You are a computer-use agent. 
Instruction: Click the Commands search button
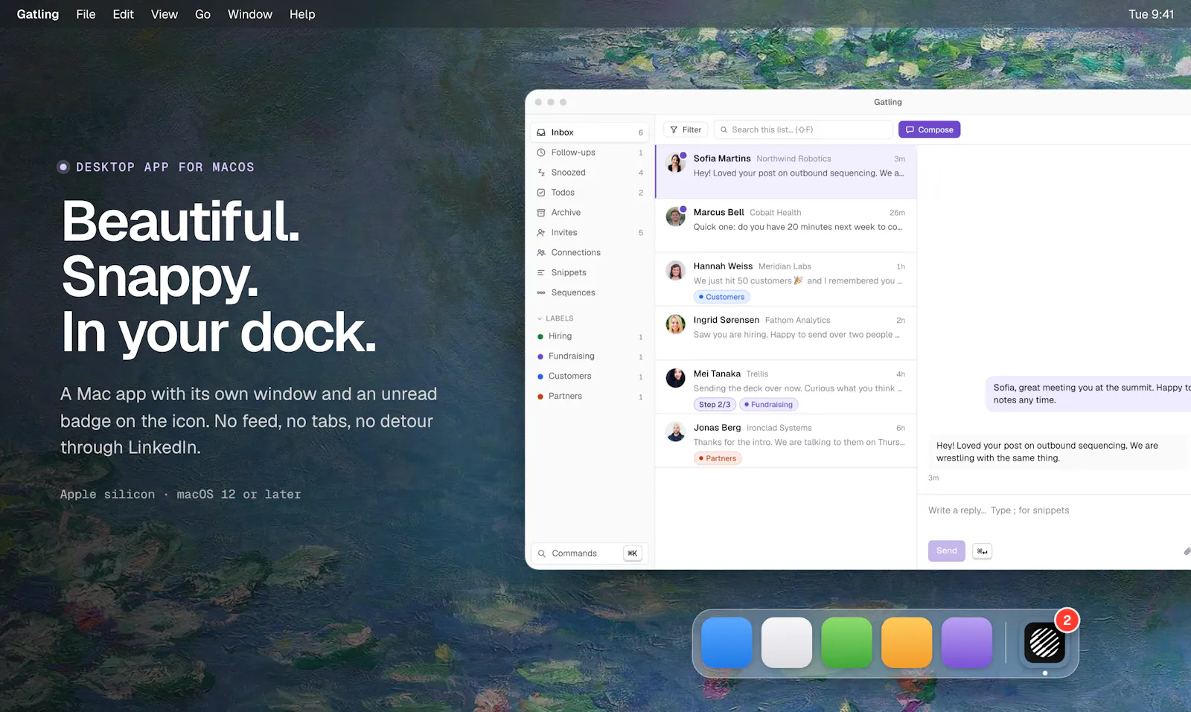click(590, 554)
